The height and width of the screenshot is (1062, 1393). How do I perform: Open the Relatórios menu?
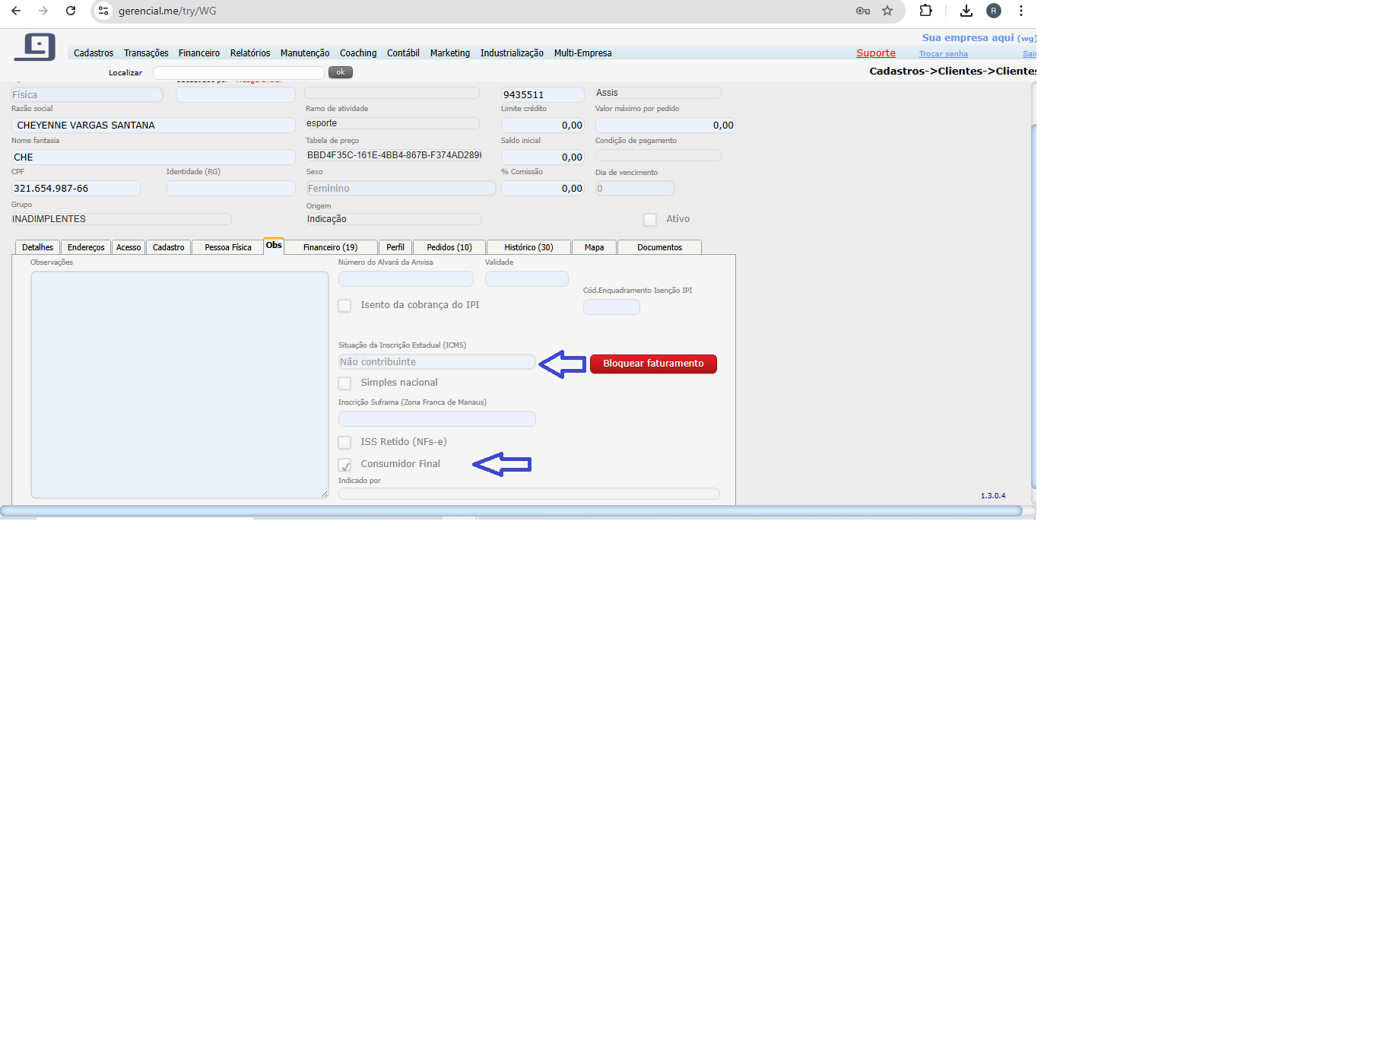coord(250,53)
